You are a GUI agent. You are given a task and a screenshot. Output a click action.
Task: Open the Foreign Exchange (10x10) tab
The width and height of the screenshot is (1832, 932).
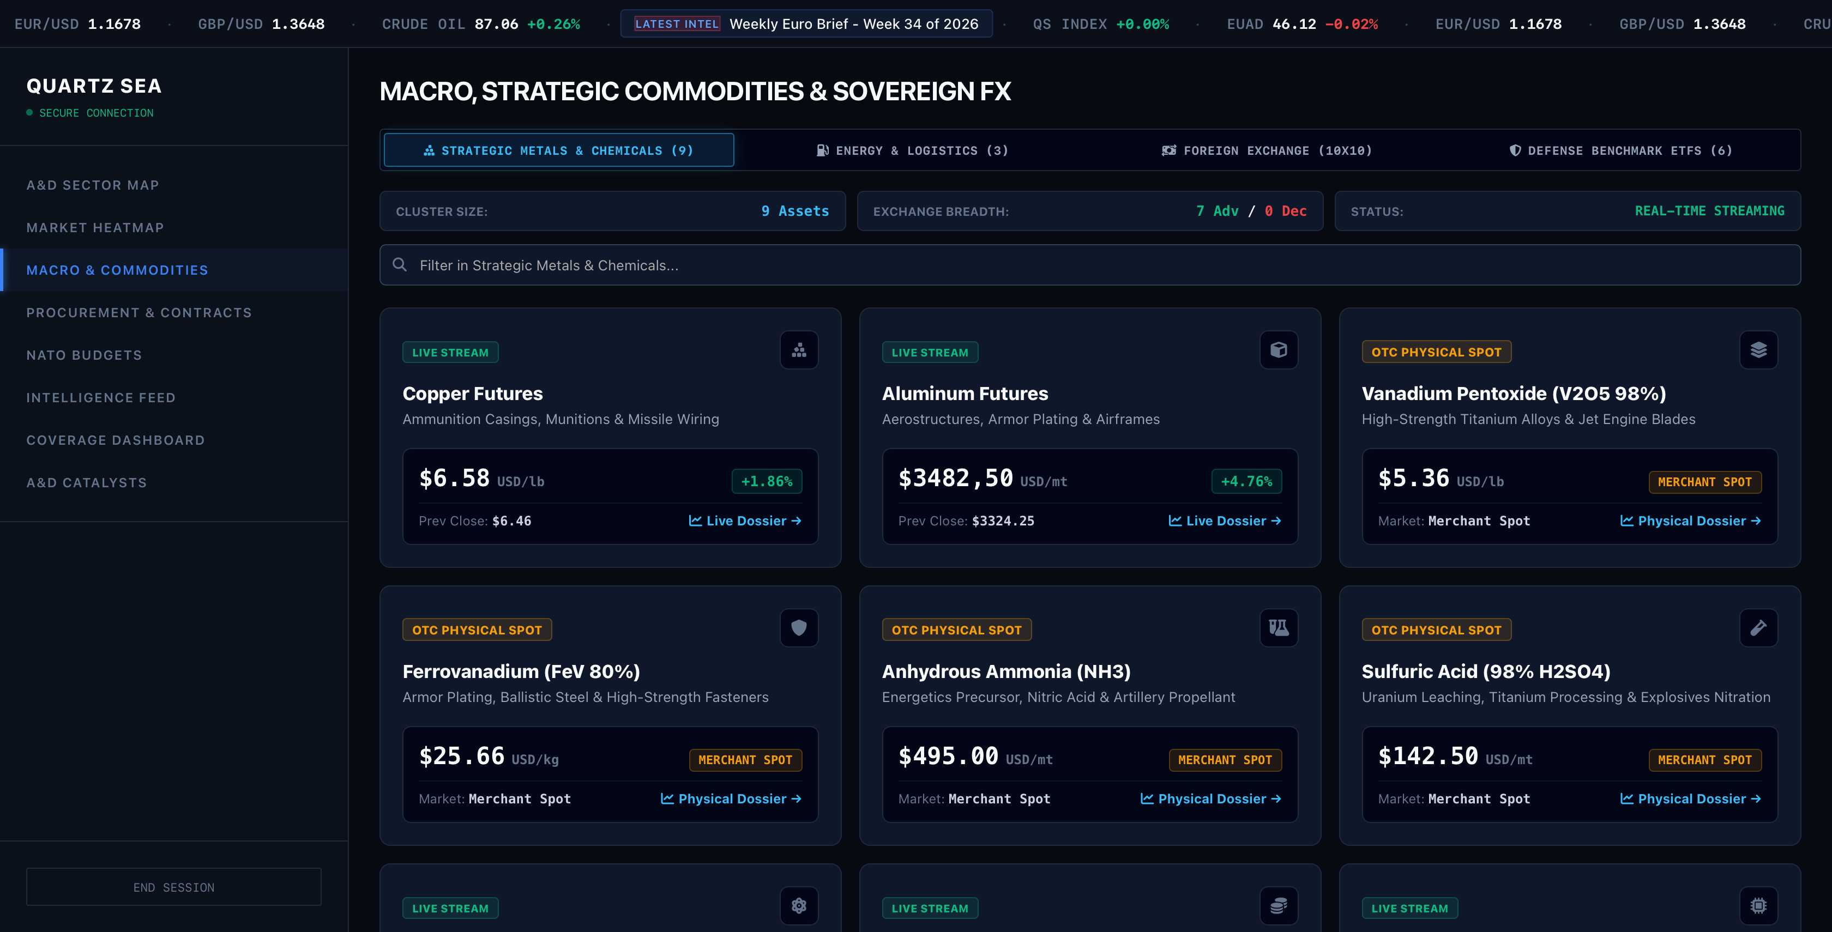tap(1267, 150)
